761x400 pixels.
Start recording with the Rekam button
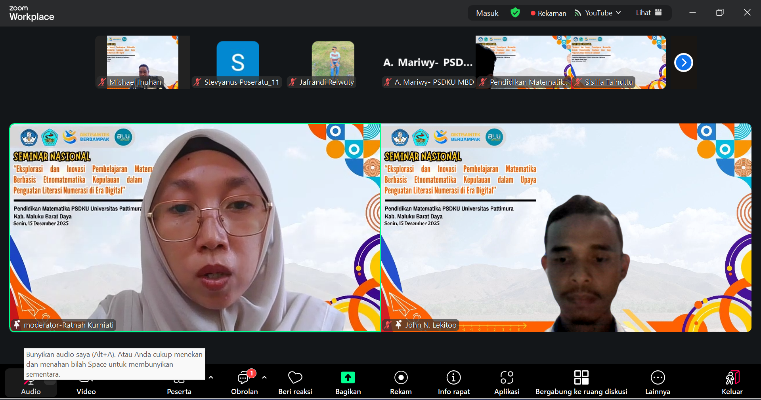401,382
